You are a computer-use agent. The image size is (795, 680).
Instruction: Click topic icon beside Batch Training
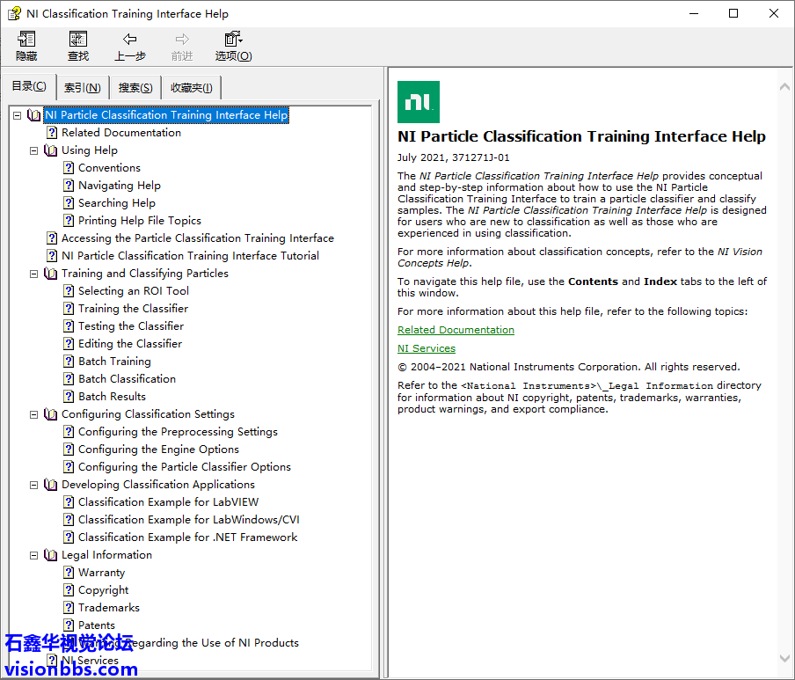(69, 362)
